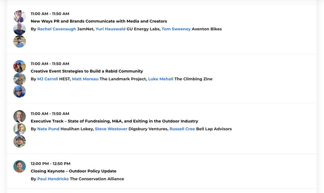
Task: Select middle avatar in PR and Brands session
Action: coord(20,29)
